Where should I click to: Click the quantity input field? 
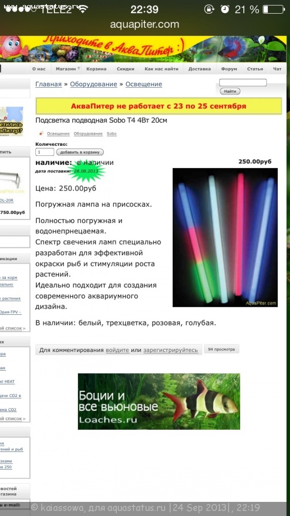point(45,152)
